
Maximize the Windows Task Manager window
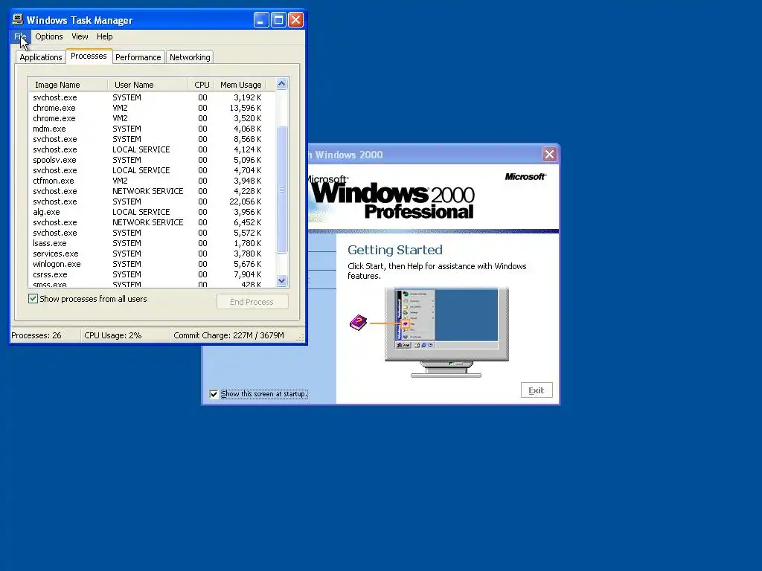pyautogui.click(x=278, y=20)
